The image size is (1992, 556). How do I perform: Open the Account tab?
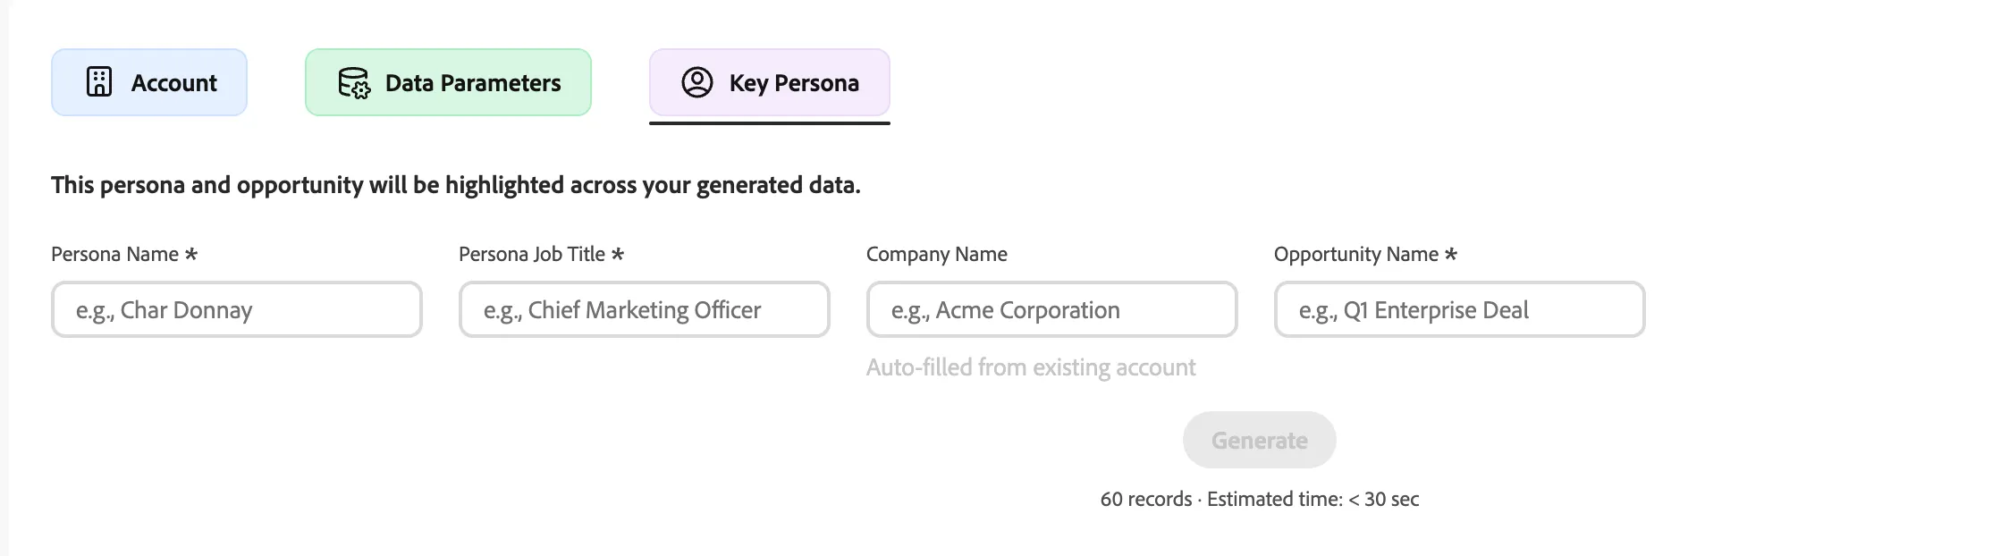click(149, 82)
